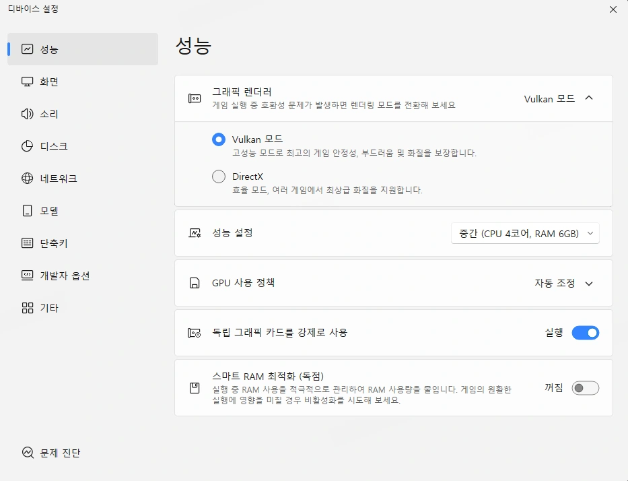Click the 독립 그래픽 카드 icon

(195, 333)
